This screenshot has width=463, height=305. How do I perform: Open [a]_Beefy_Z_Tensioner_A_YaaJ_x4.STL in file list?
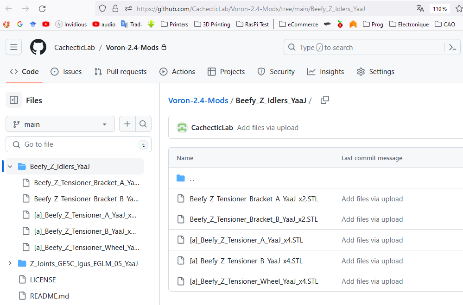[x=246, y=240]
